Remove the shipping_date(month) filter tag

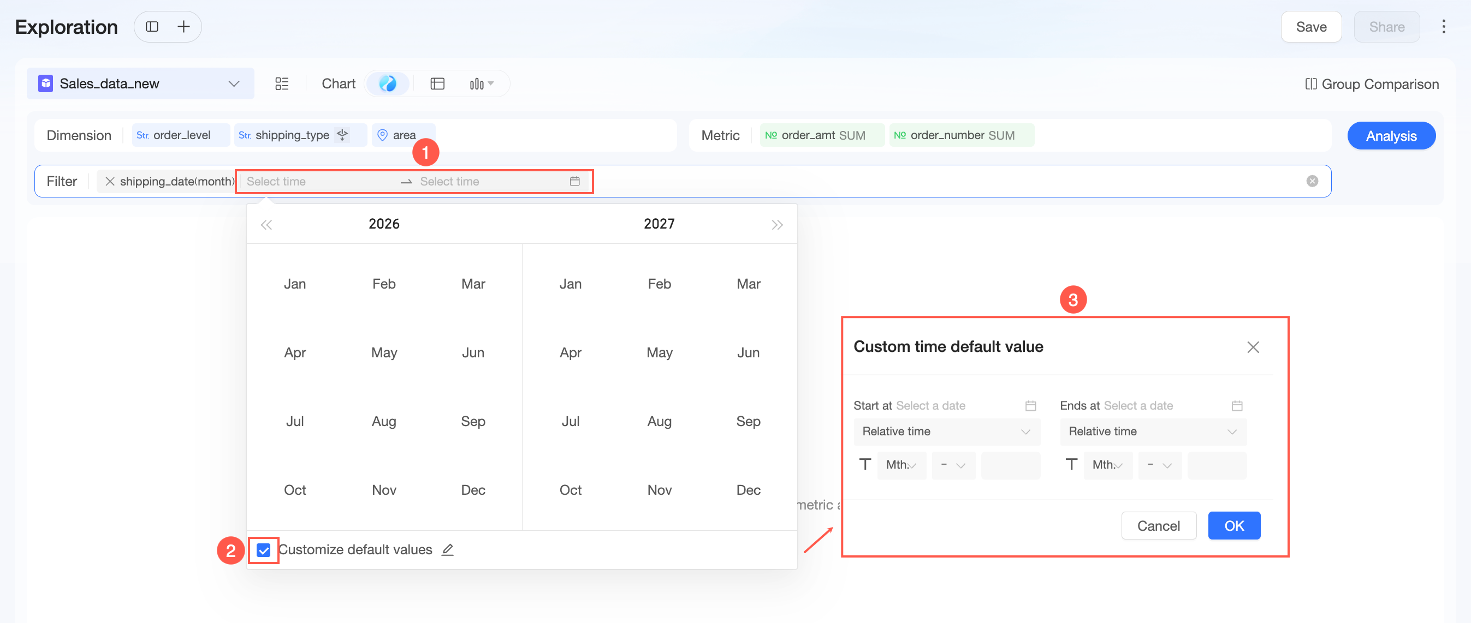(110, 182)
